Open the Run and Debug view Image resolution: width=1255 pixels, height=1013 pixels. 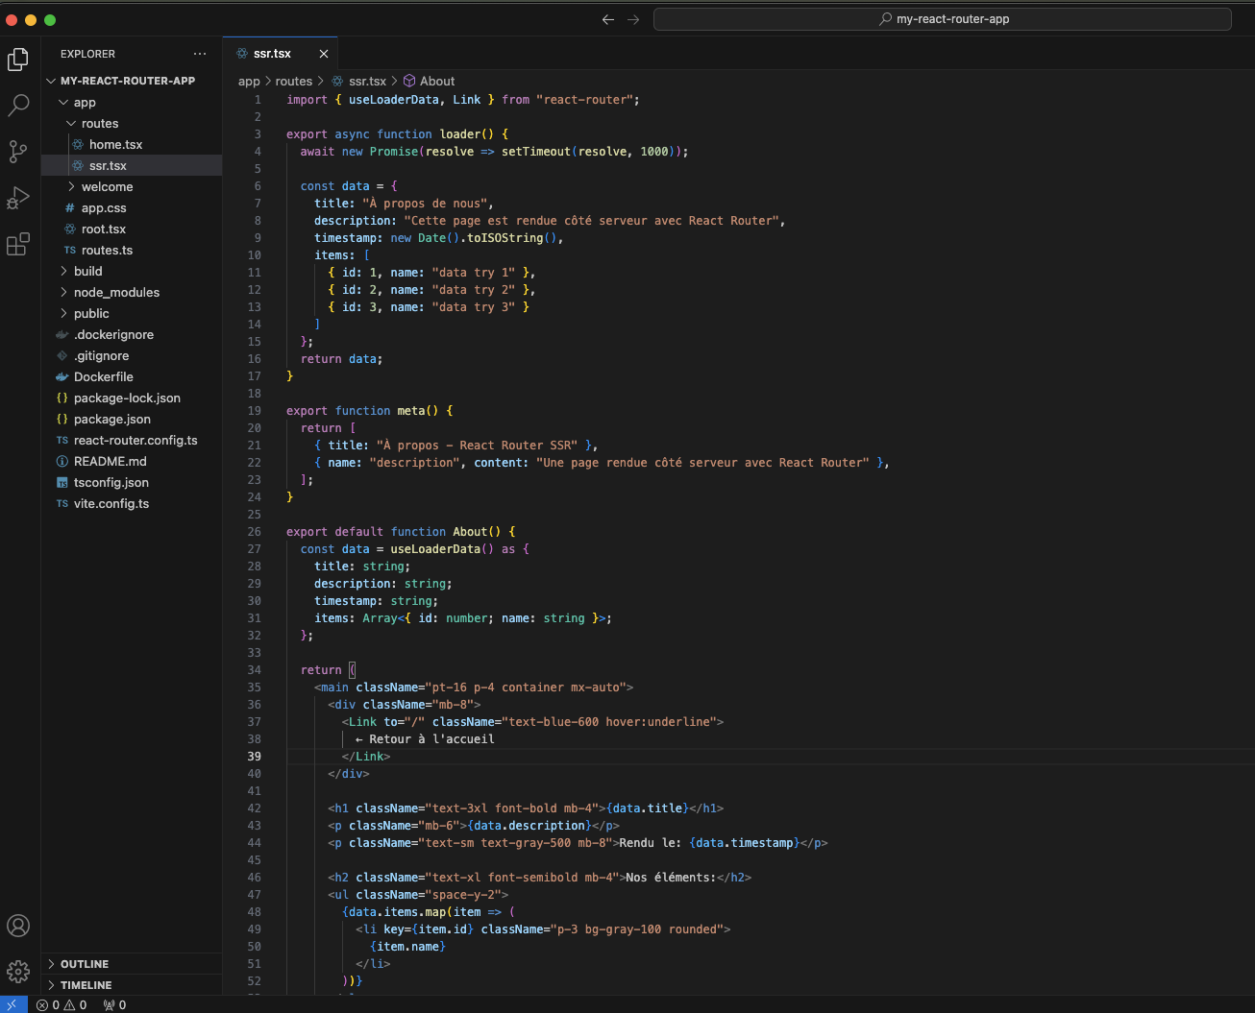pos(18,198)
